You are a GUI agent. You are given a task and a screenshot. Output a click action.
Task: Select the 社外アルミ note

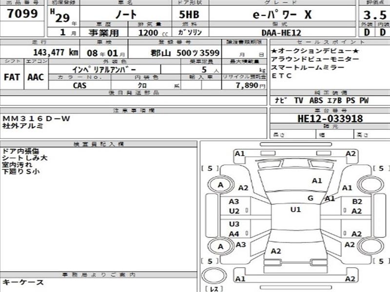coord(23,126)
